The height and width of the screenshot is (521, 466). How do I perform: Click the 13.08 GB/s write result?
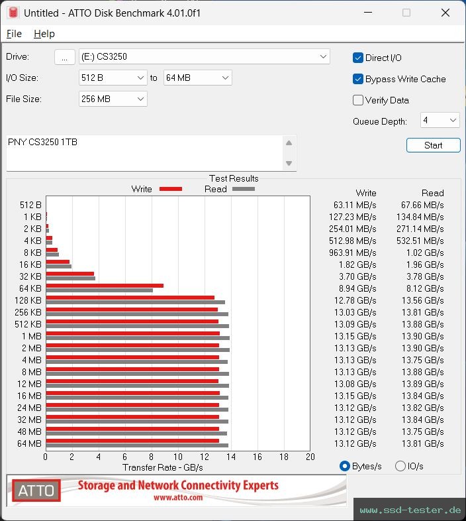[355, 384]
